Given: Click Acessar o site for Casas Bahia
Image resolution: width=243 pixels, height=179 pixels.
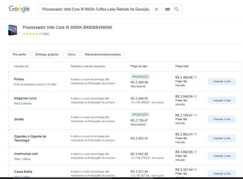Looking at the screenshot, I should click(x=222, y=174).
